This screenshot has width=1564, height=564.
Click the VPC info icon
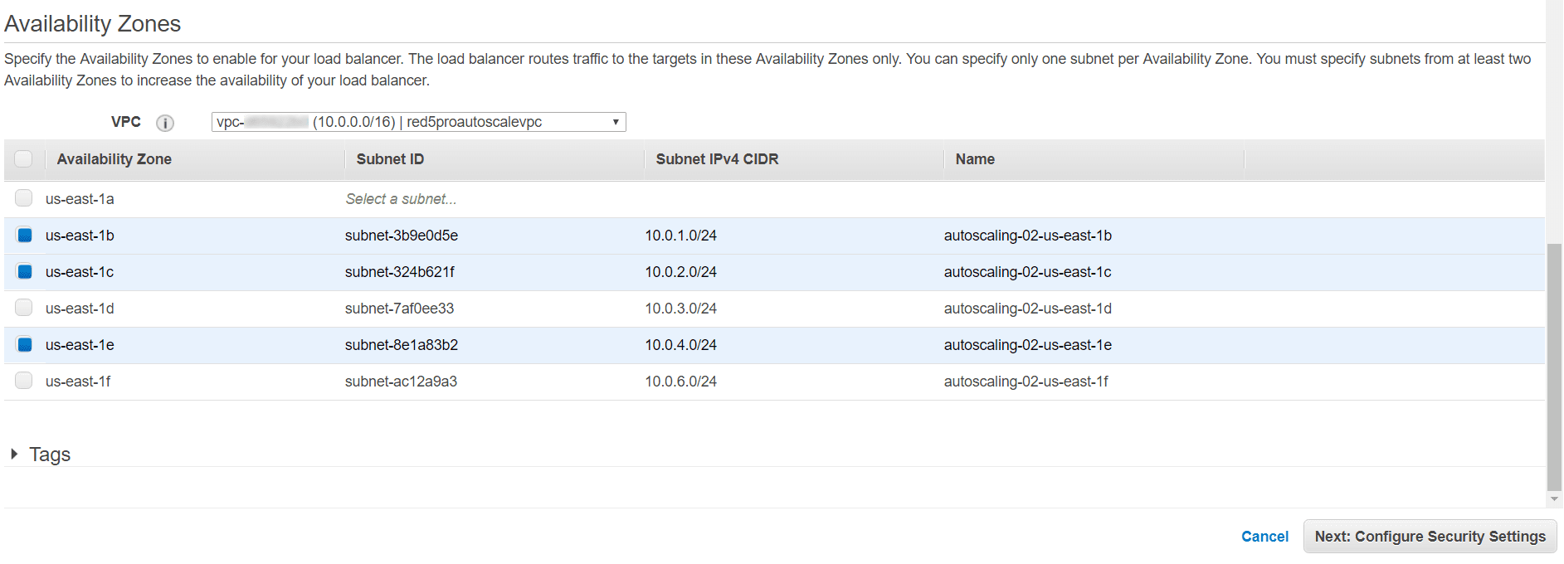tap(165, 123)
